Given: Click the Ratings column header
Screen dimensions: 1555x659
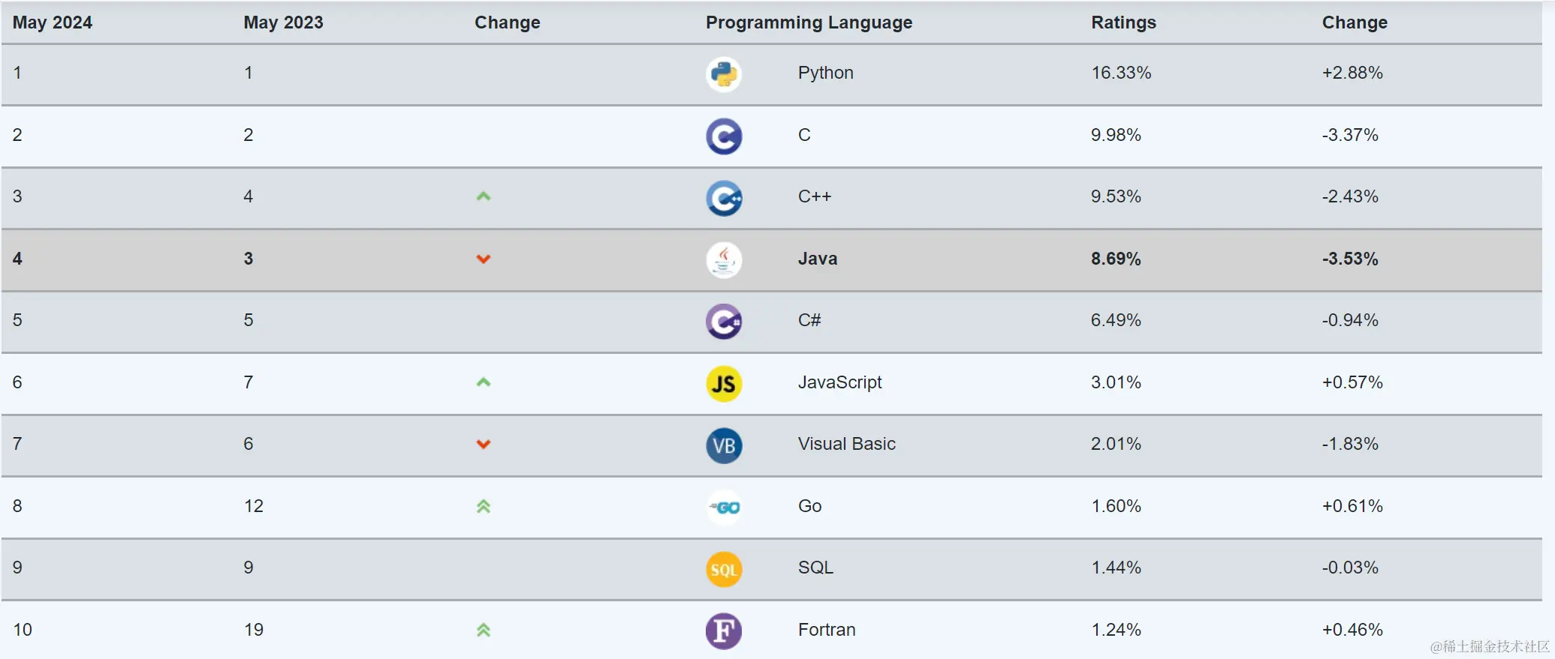Looking at the screenshot, I should (x=1123, y=22).
